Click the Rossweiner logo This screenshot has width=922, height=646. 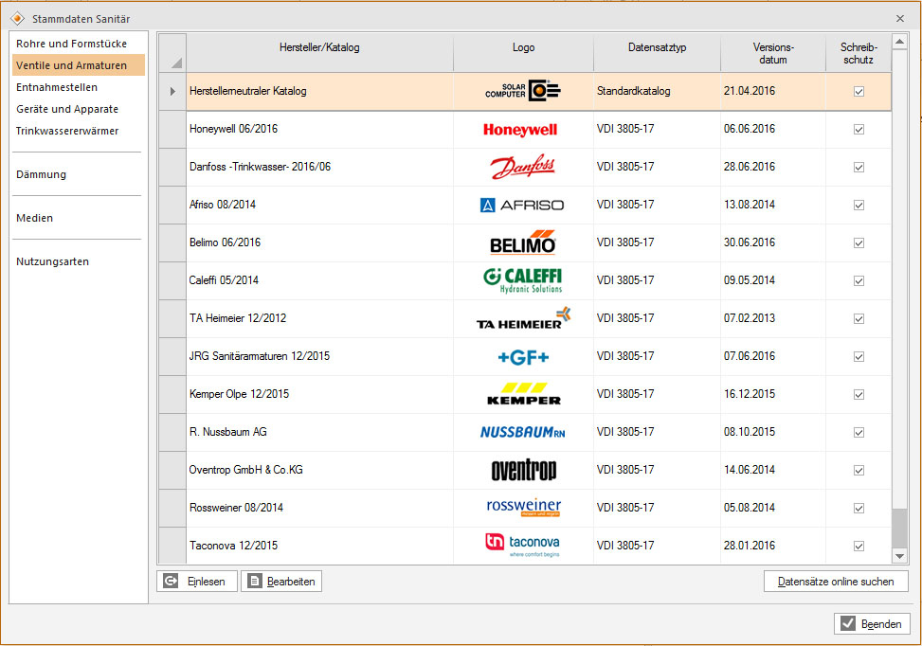coord(523,508)
